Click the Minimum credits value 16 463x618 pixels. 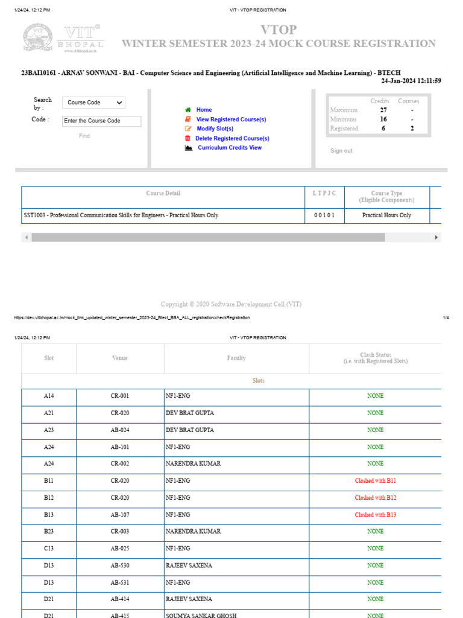click(383, 119)
